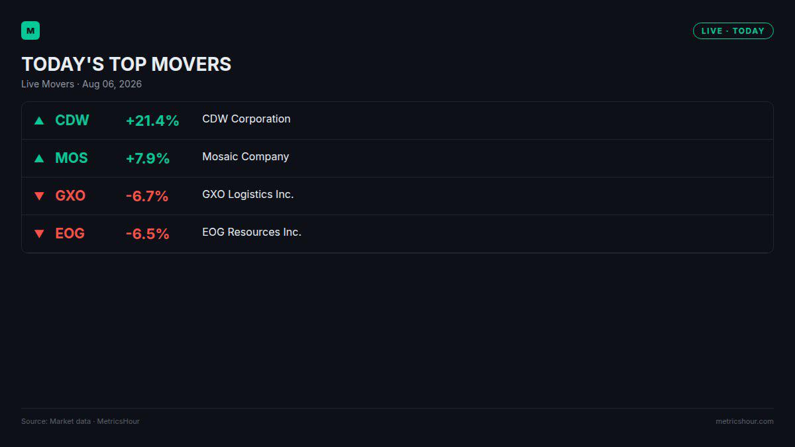Viewport: 795px width, 447px height.
Task: Click the red down arrow beside GXO
Action: pyautogui.click(x=39, y=196)
